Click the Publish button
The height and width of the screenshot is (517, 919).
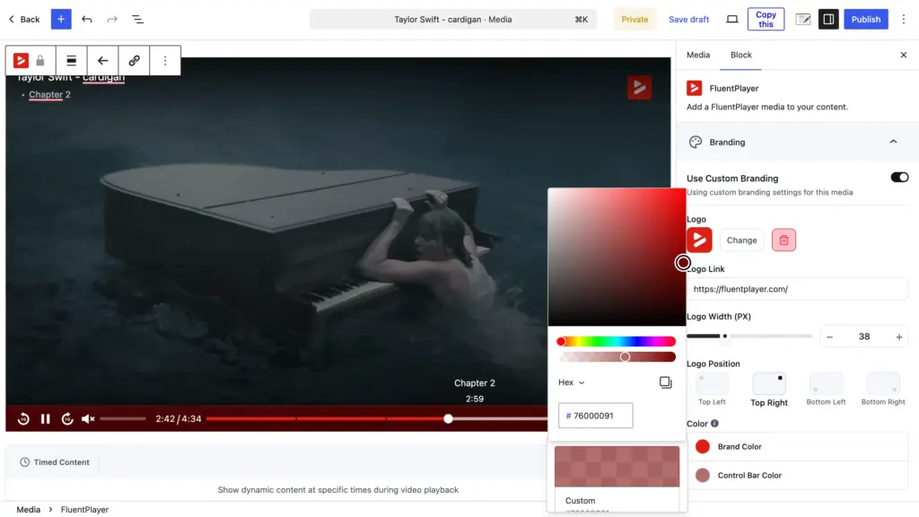click(866, 20)
